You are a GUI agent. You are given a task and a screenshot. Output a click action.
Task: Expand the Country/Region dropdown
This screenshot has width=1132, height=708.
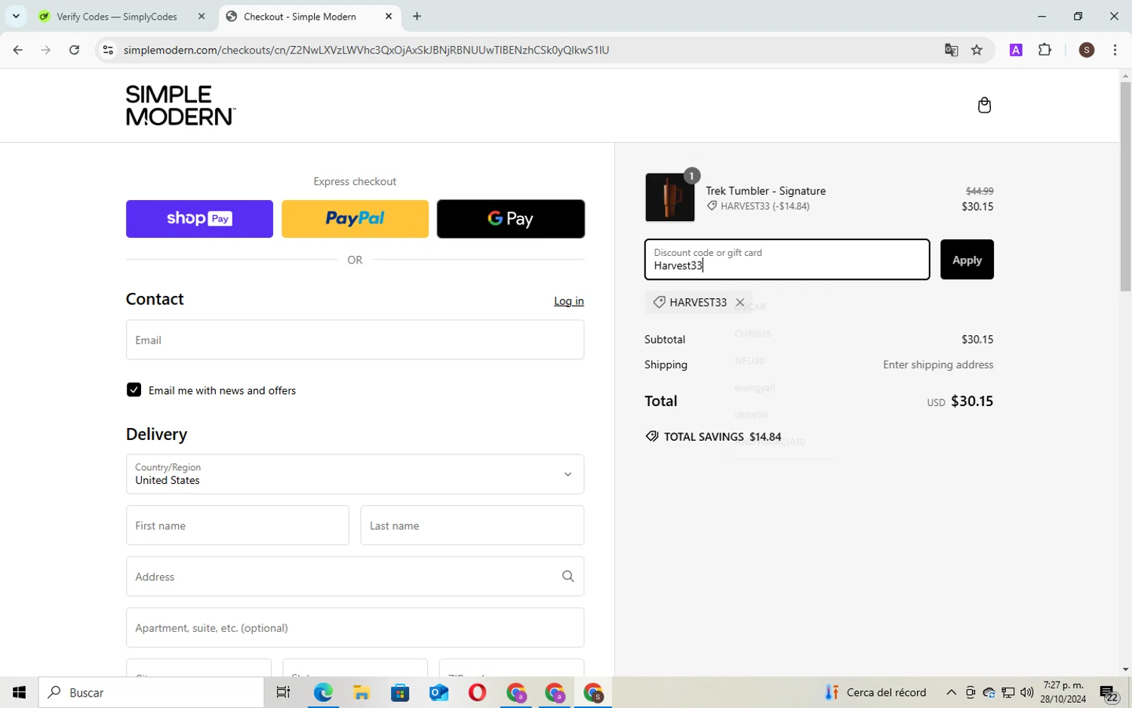(x=355, y=474)
